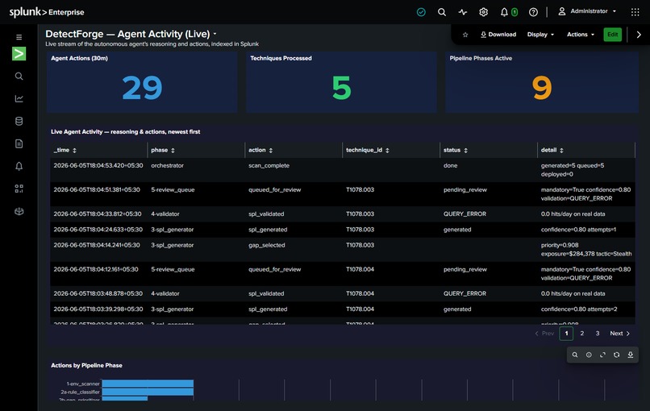
Task: Click 1-env_scanner bar in chart
Action: 148,384
